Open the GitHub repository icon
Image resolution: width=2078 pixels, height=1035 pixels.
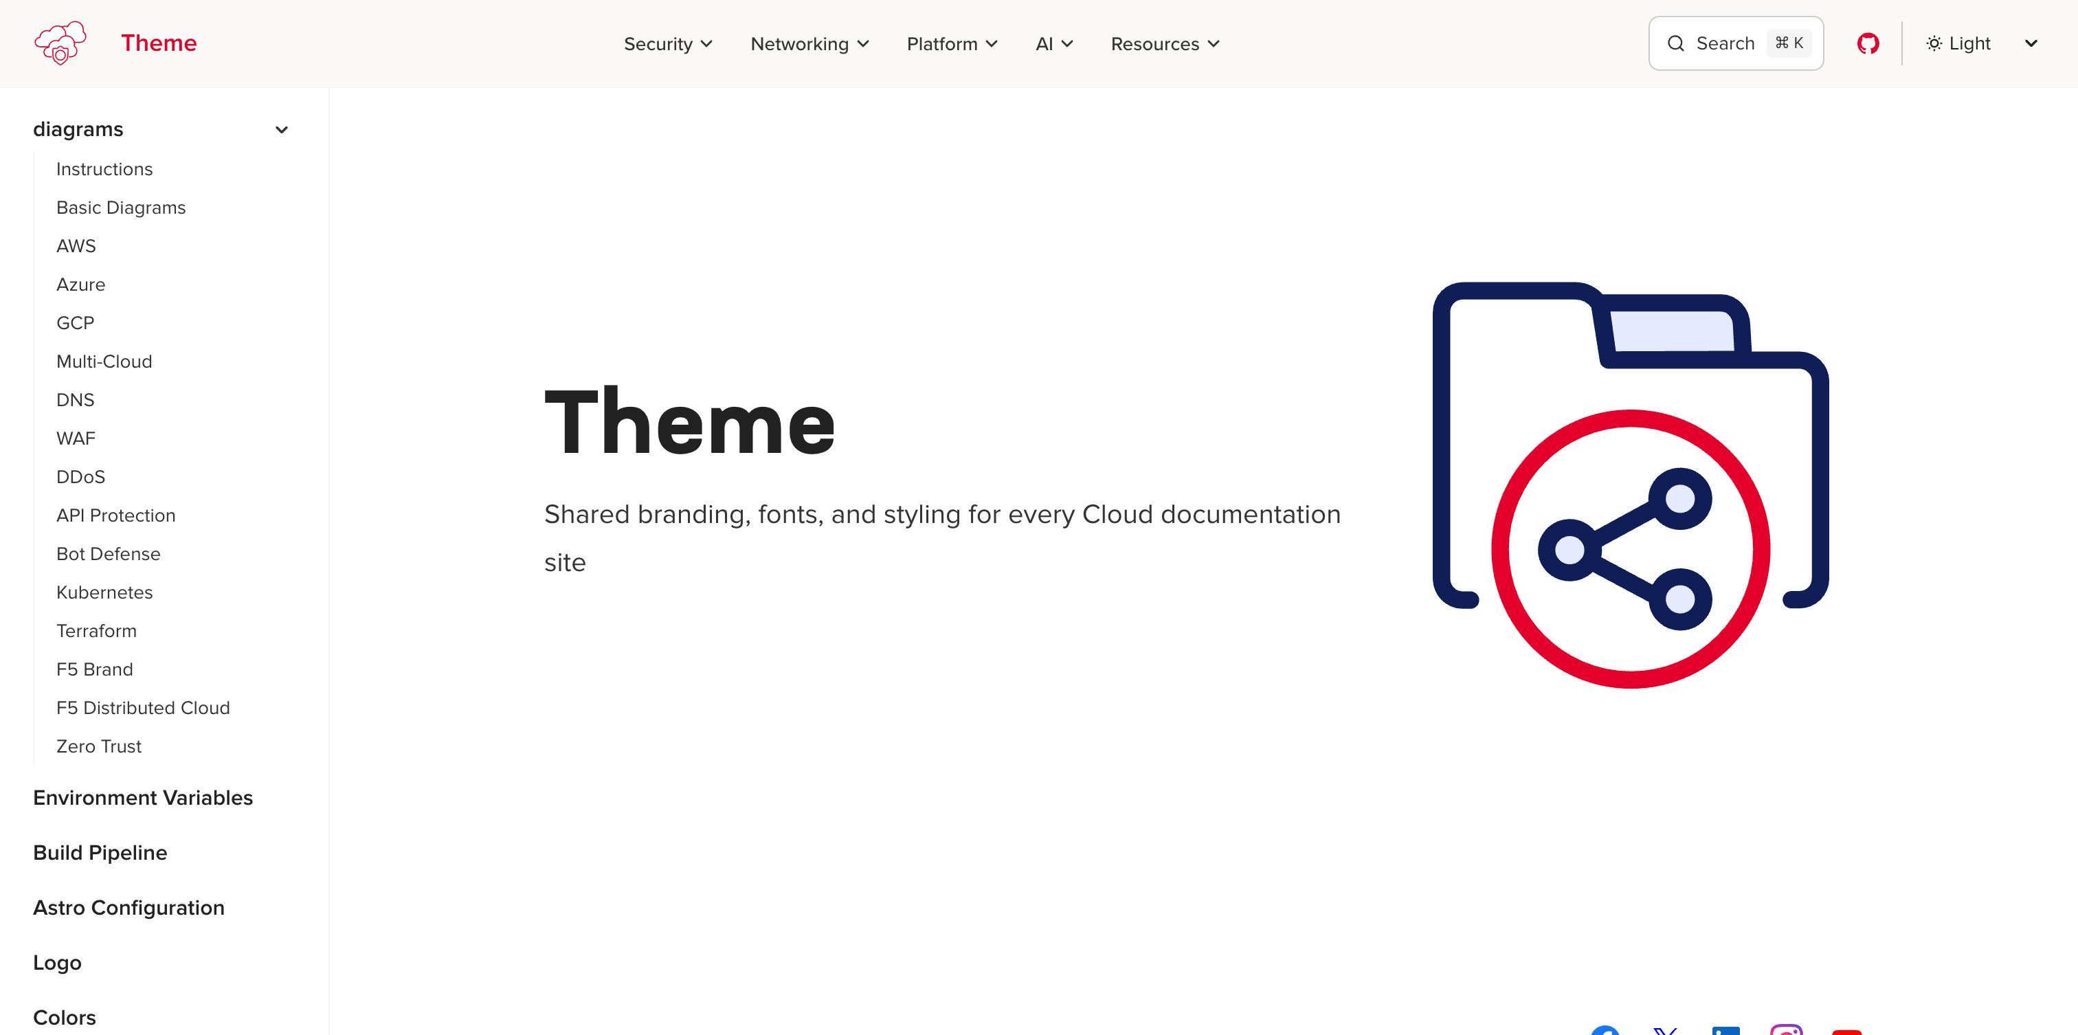point(1868,43)
